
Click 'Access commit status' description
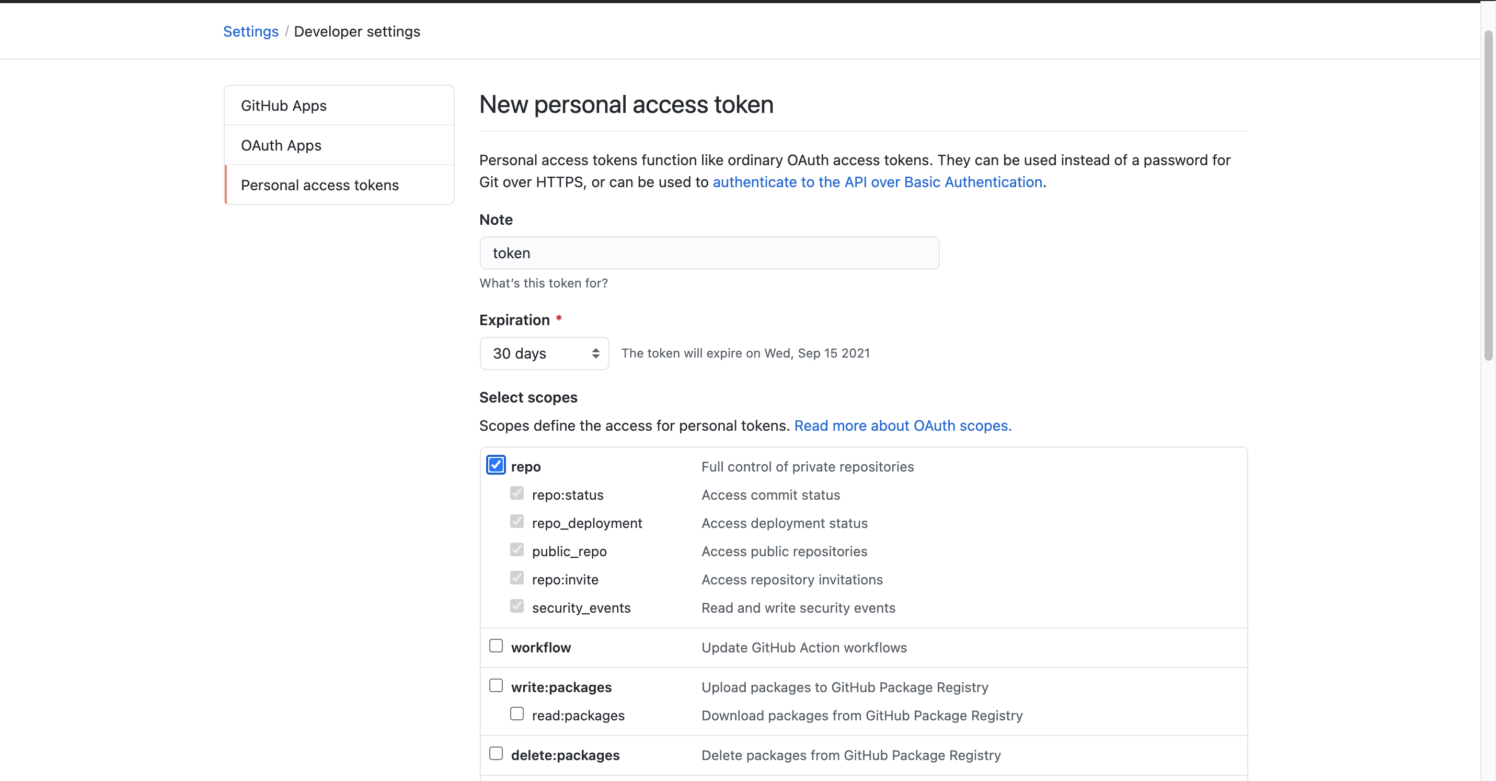point(770,495)
